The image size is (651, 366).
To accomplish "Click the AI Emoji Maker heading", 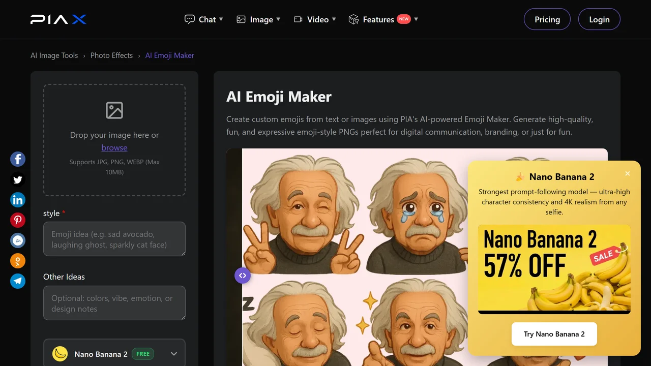I will [279, 97].
